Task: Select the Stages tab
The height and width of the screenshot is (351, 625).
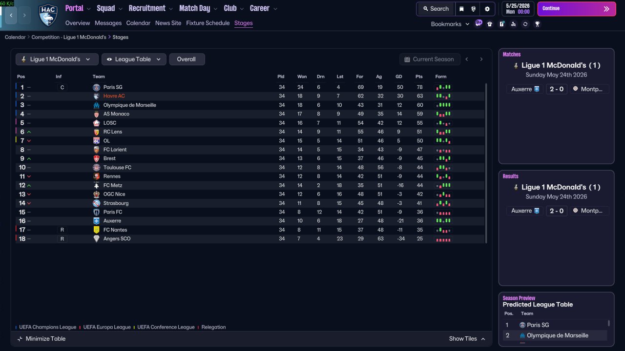Action: click(244, 23)
